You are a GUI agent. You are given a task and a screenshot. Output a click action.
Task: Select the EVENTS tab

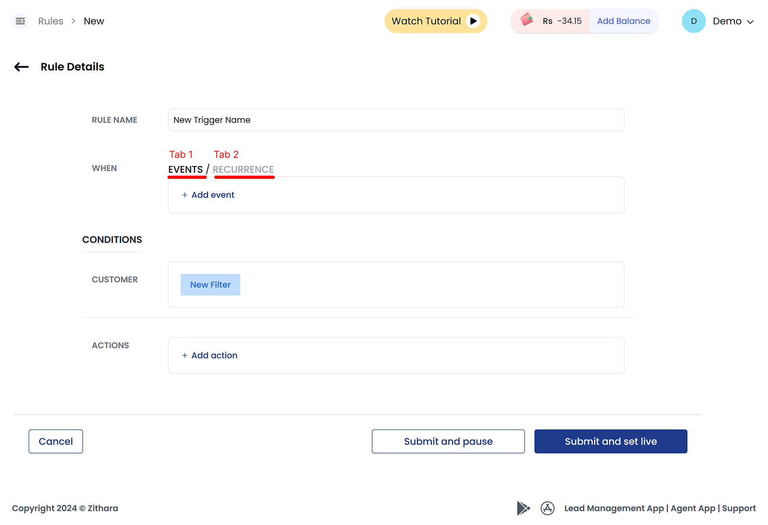tap(185, 170)
